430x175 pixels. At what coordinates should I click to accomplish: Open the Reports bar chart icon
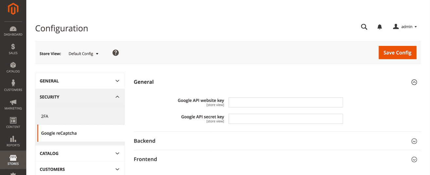(x=13, y=139)
